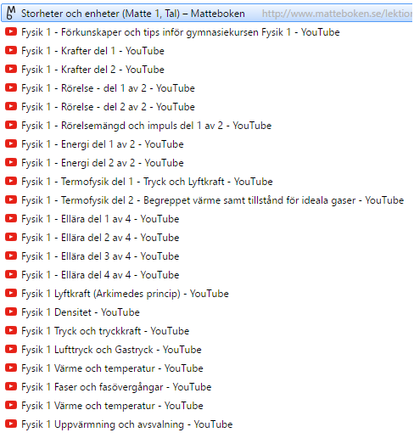Select Fysik 1 - Ellära del 2 av 4
Image resolution: width=414 pixels, height=438 pixels.
point(100,238)
